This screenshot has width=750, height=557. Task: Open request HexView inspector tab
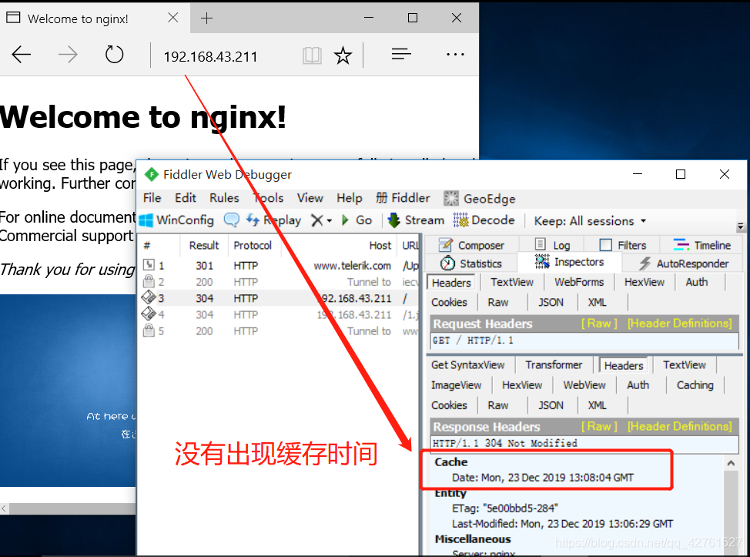pos(644,282)
